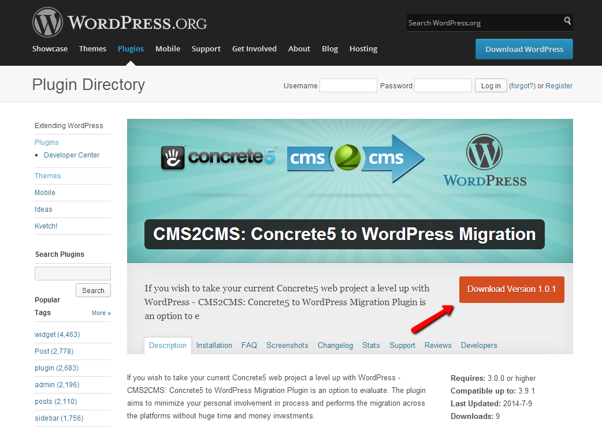Click the Downloads: 9 text

(x=475, y=416)
